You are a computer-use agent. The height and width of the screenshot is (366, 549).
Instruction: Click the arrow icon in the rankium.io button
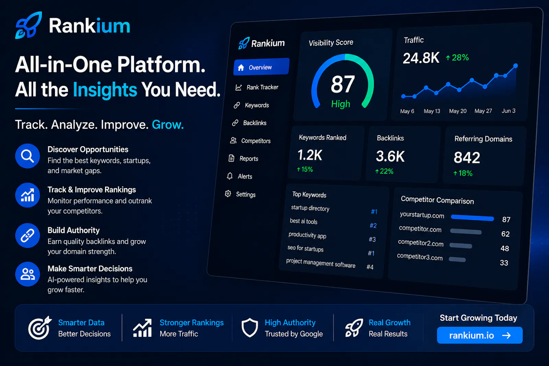point(506,335)
